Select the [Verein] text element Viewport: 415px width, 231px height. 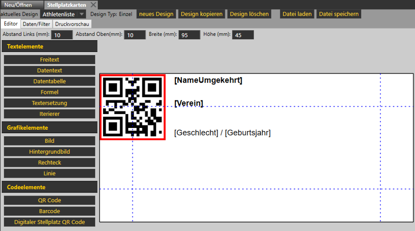point(189,103)
